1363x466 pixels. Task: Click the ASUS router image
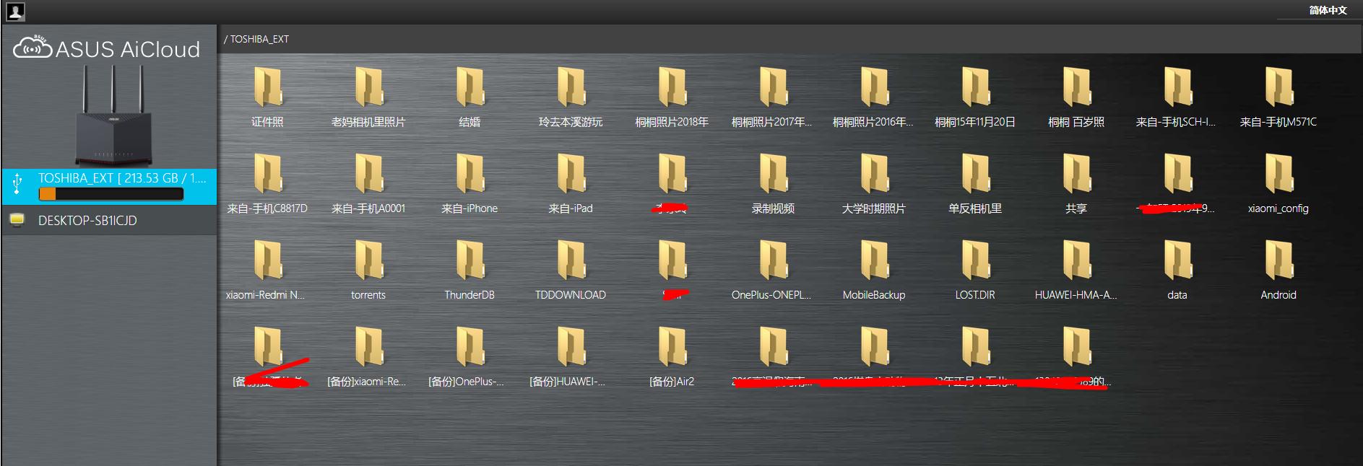click(x=113, y=115)
